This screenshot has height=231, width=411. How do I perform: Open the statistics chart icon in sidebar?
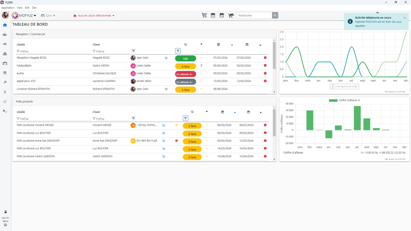(5, 101)
